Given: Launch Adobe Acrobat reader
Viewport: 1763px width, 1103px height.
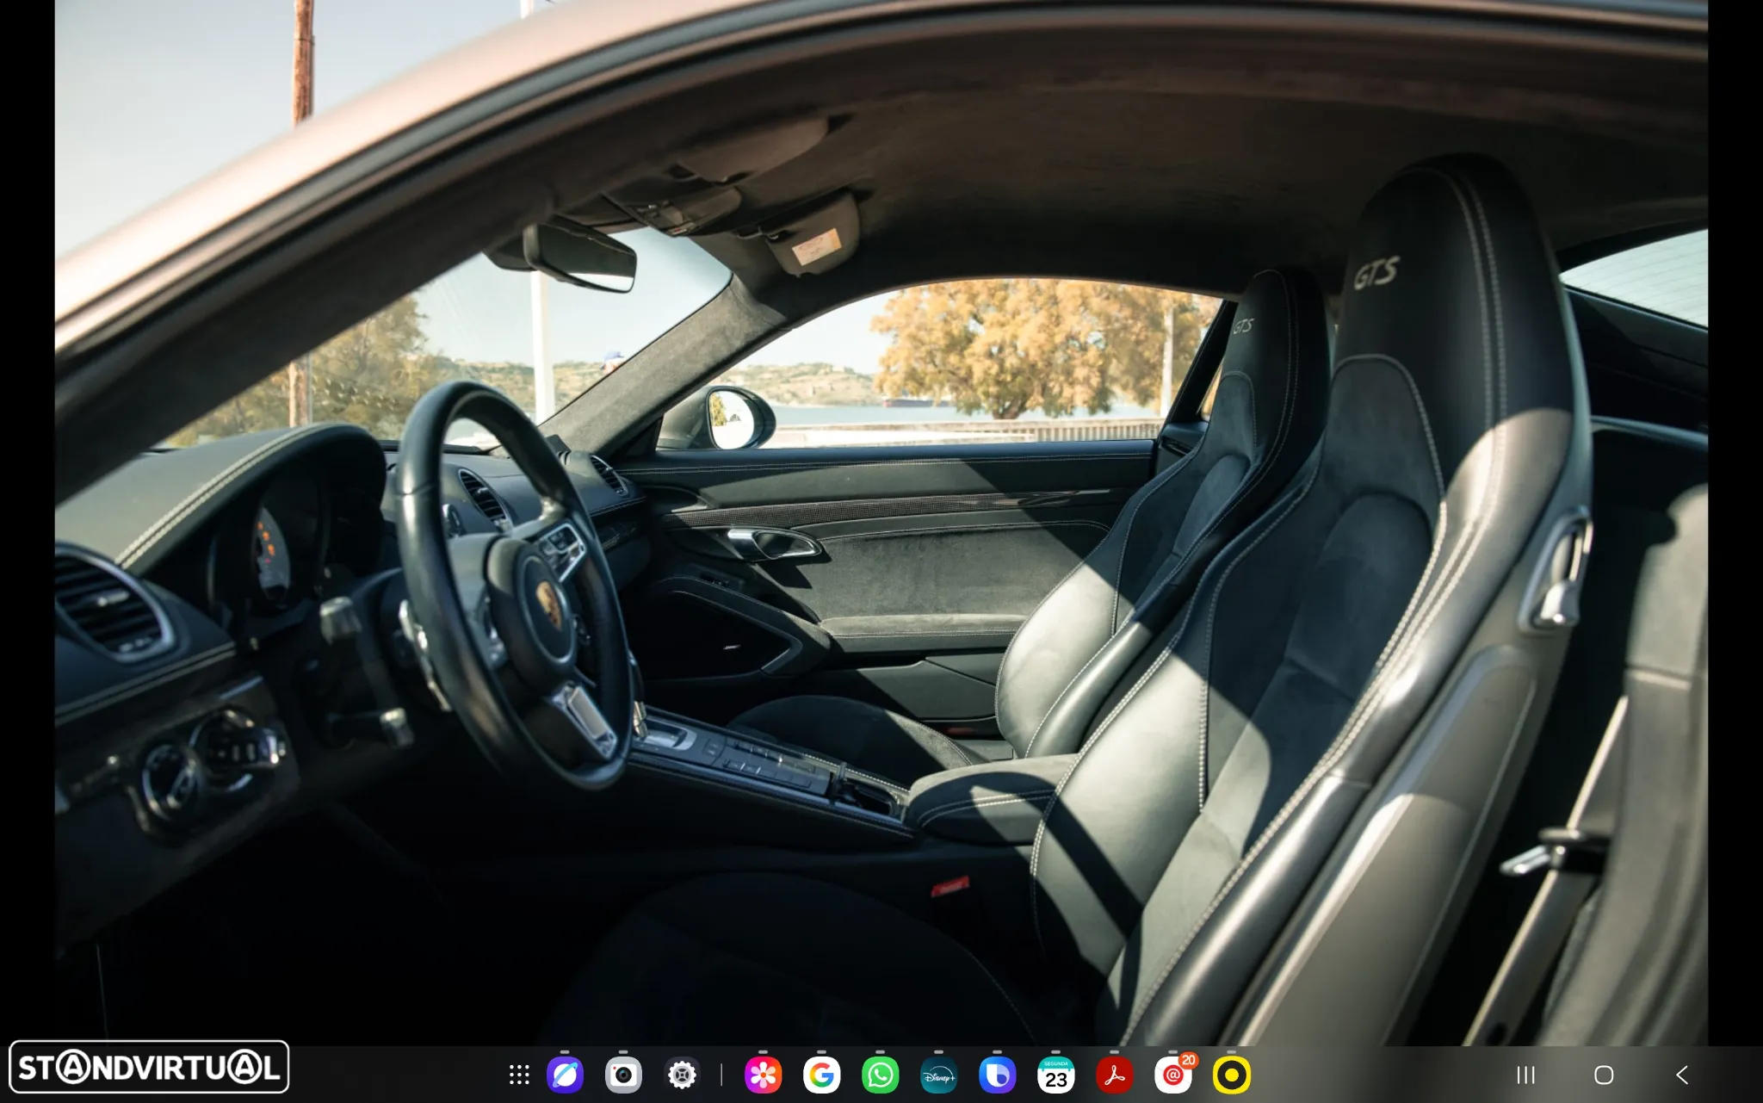Looking at the screenshot, I should click(1114, 1075).
